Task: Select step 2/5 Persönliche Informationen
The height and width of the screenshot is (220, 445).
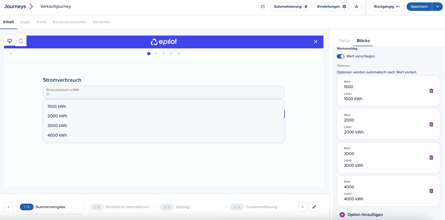Action: tap(120, 207)
